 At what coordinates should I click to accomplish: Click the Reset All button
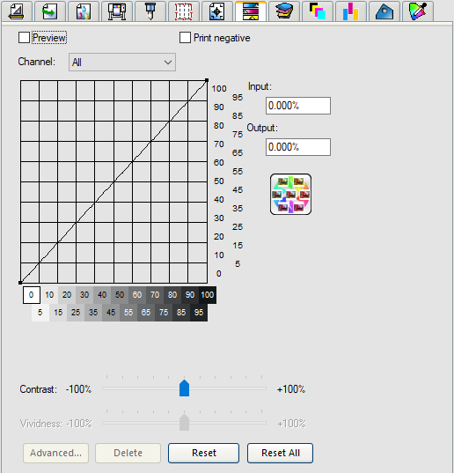280,453
